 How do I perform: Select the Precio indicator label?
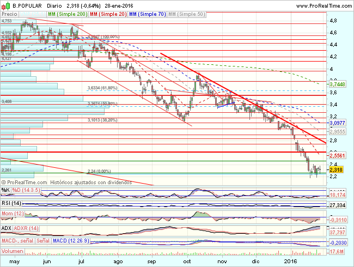9,14
